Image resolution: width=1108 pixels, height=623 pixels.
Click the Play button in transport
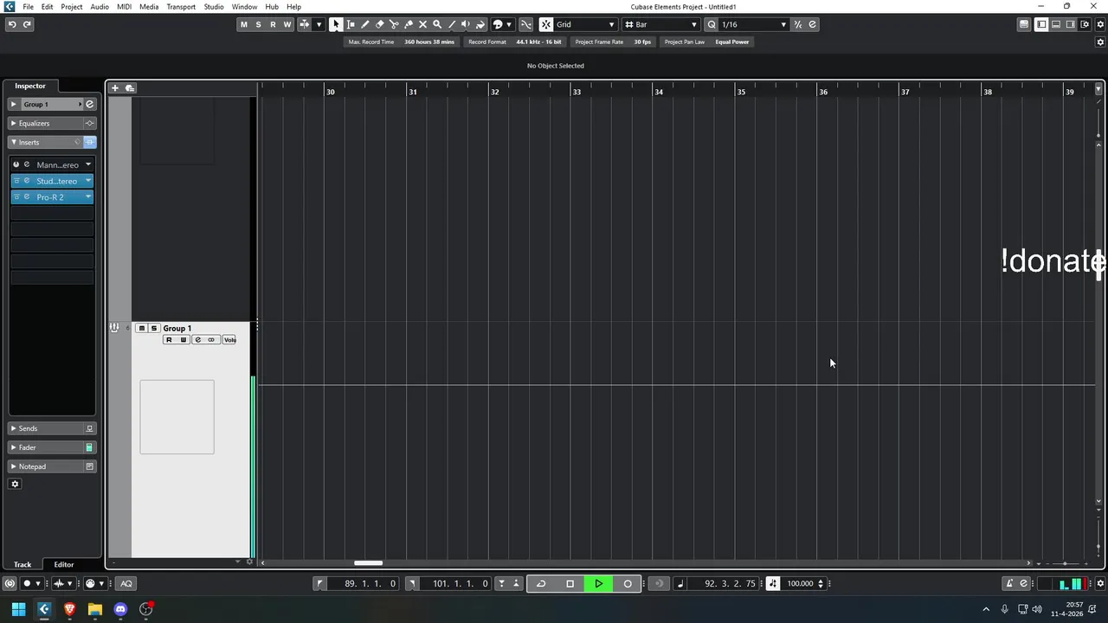point(598,583)
